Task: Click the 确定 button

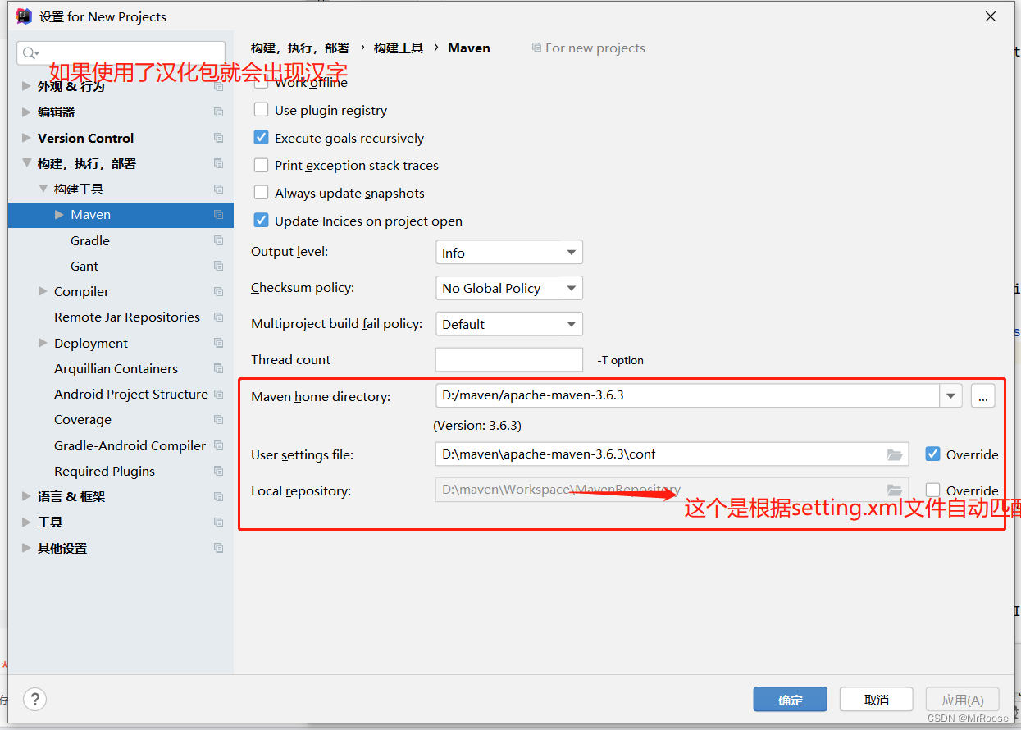Action: pyautogui.click(x=791, y=700)
